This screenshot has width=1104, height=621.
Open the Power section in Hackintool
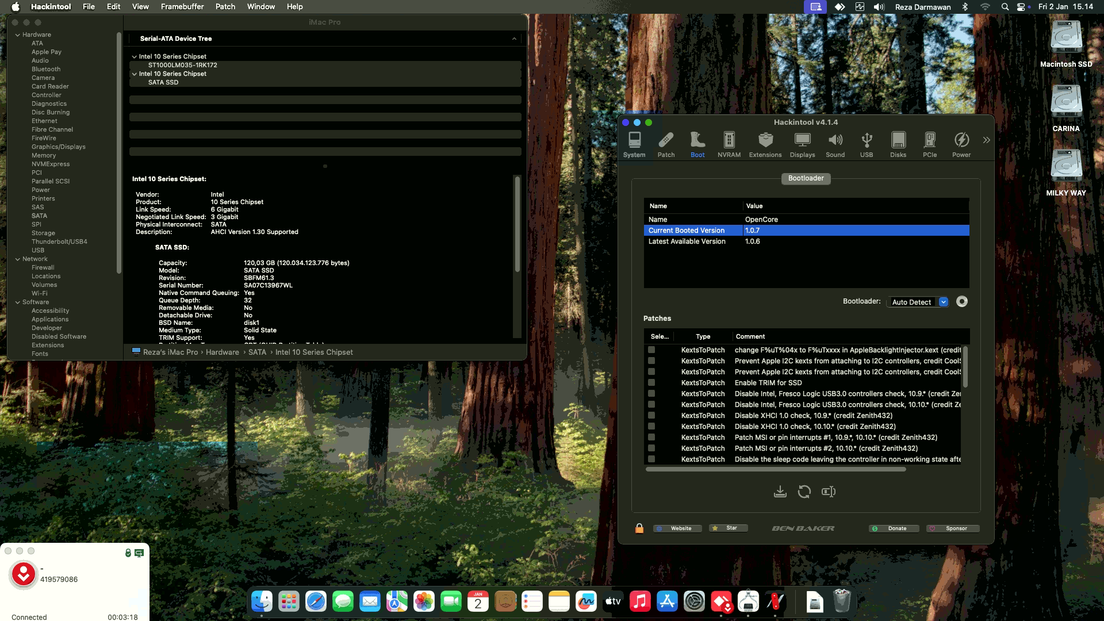[961, 144]
